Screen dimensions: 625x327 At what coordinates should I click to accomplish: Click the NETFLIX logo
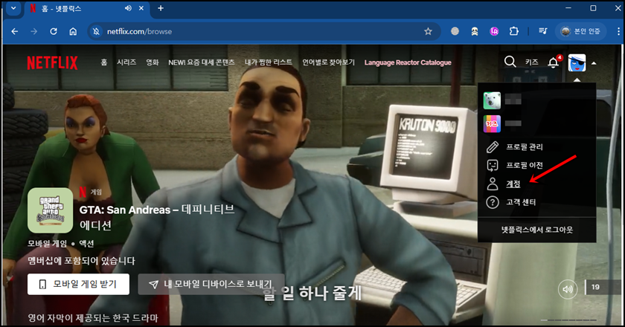click(x=52, y=63)
